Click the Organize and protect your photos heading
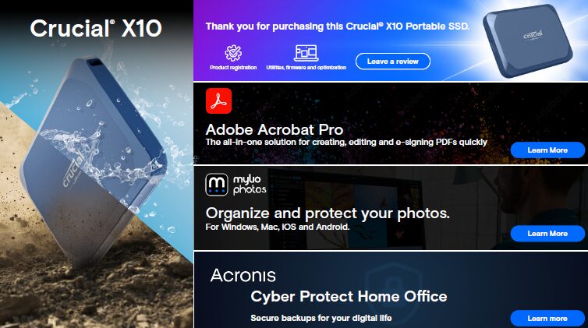This screenshot has width=588, height=328. pyautogui.click(x=327, y=213)
